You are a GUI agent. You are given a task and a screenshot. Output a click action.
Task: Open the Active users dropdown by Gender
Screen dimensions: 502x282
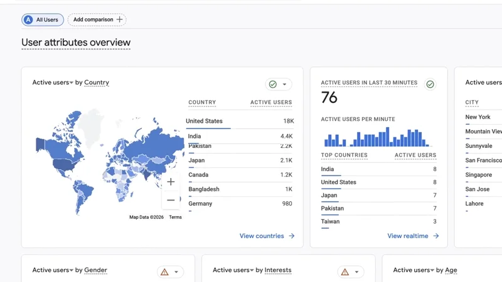click(x=53, y=270)
